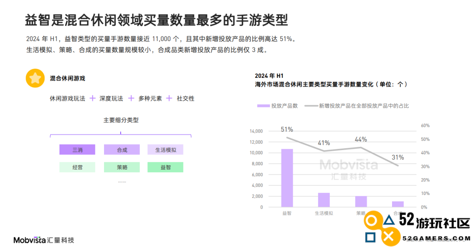The width and height of the screenshot is (472, 247).
Task: Click the 30% value on the right axis
Action: pyautogui.click(x=425, y=166)
